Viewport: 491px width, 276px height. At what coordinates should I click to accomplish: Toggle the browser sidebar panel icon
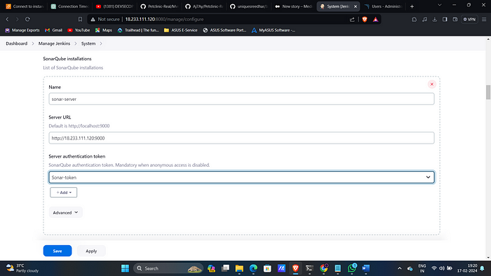pyautogui.click(x=445, y=19)
